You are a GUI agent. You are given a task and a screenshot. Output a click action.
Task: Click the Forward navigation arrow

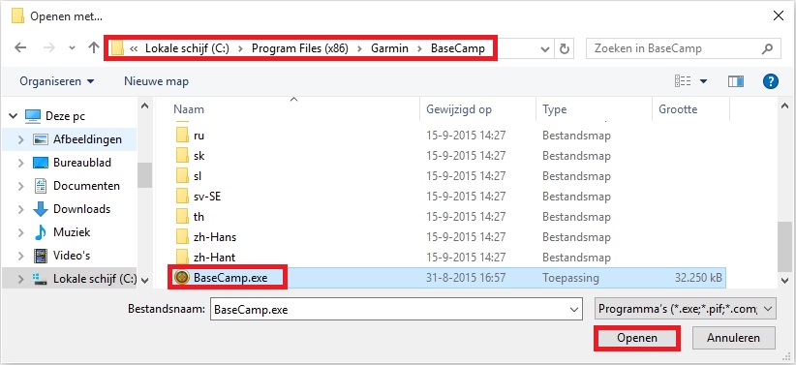pos(48,48)
